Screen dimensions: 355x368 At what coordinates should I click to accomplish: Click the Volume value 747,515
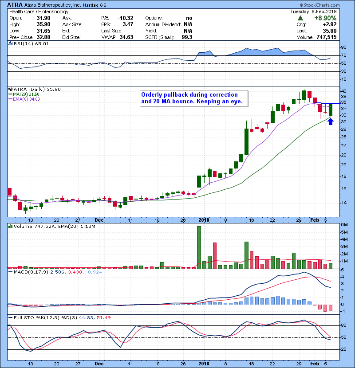click(x=326, y=37)
